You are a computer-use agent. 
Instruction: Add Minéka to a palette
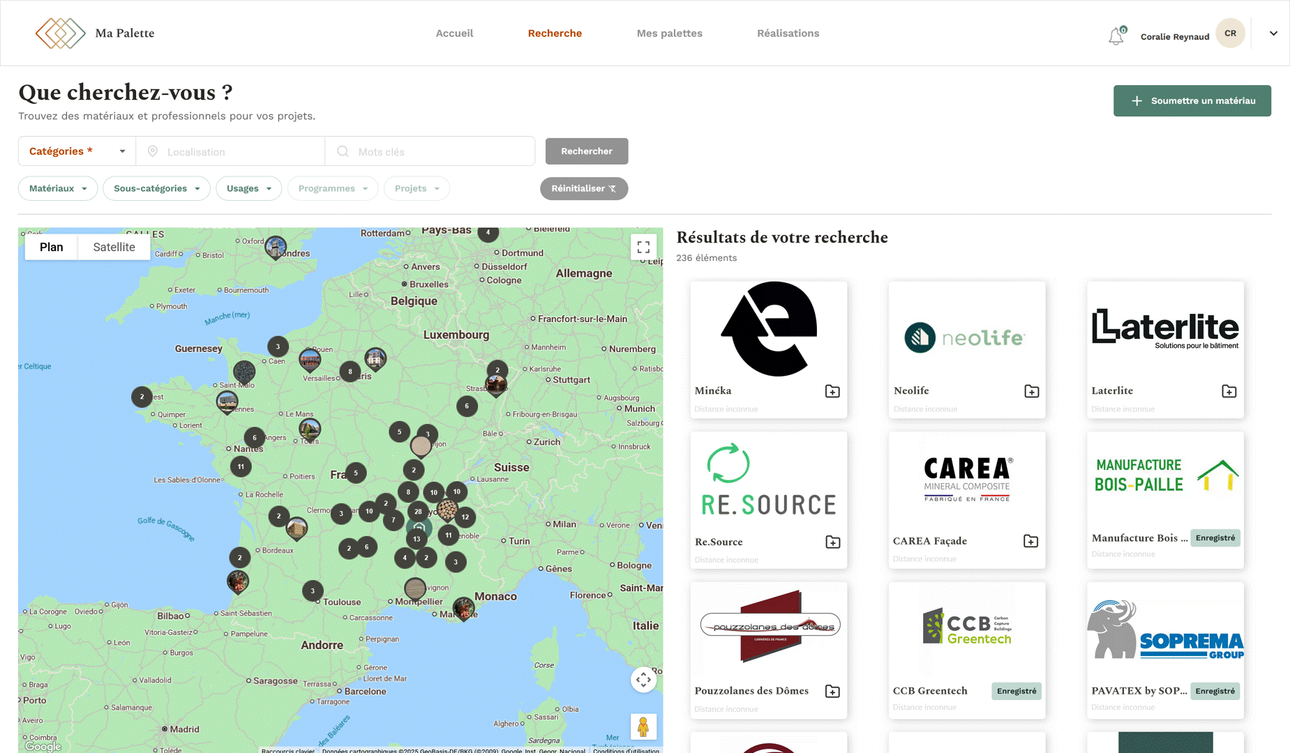pos(832,391)
